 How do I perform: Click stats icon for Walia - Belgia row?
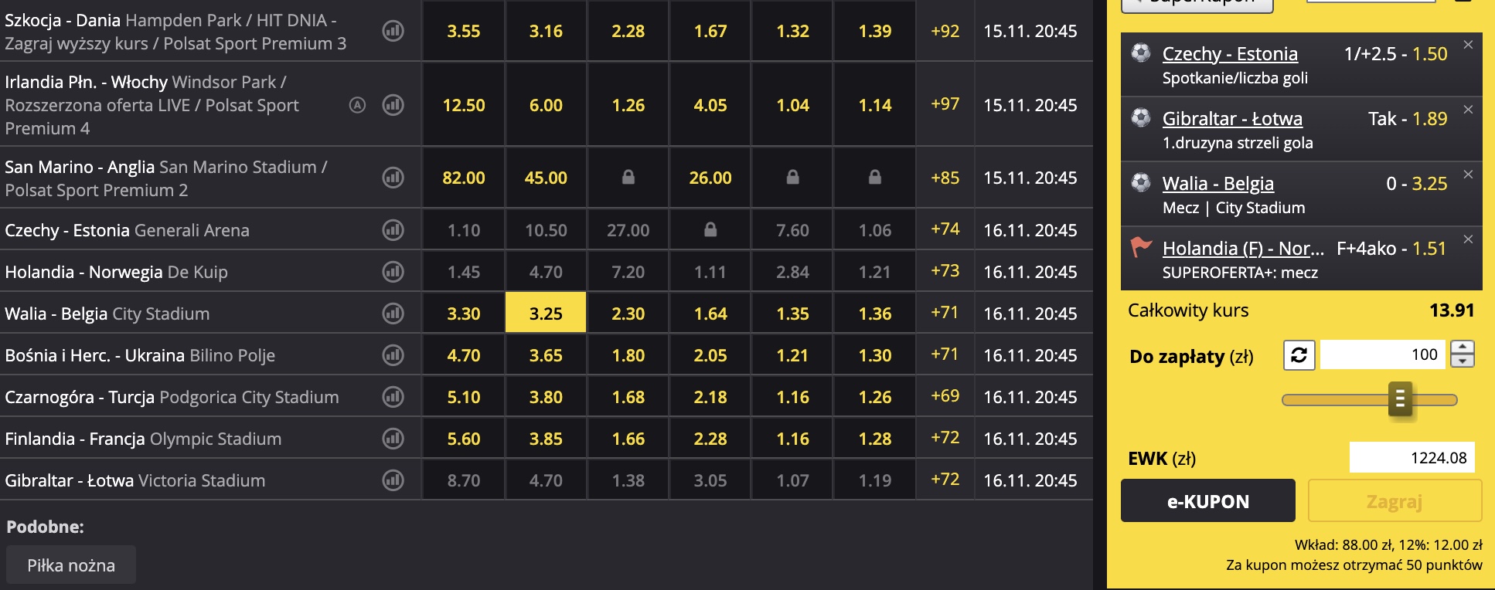click(x=393, y=314)
